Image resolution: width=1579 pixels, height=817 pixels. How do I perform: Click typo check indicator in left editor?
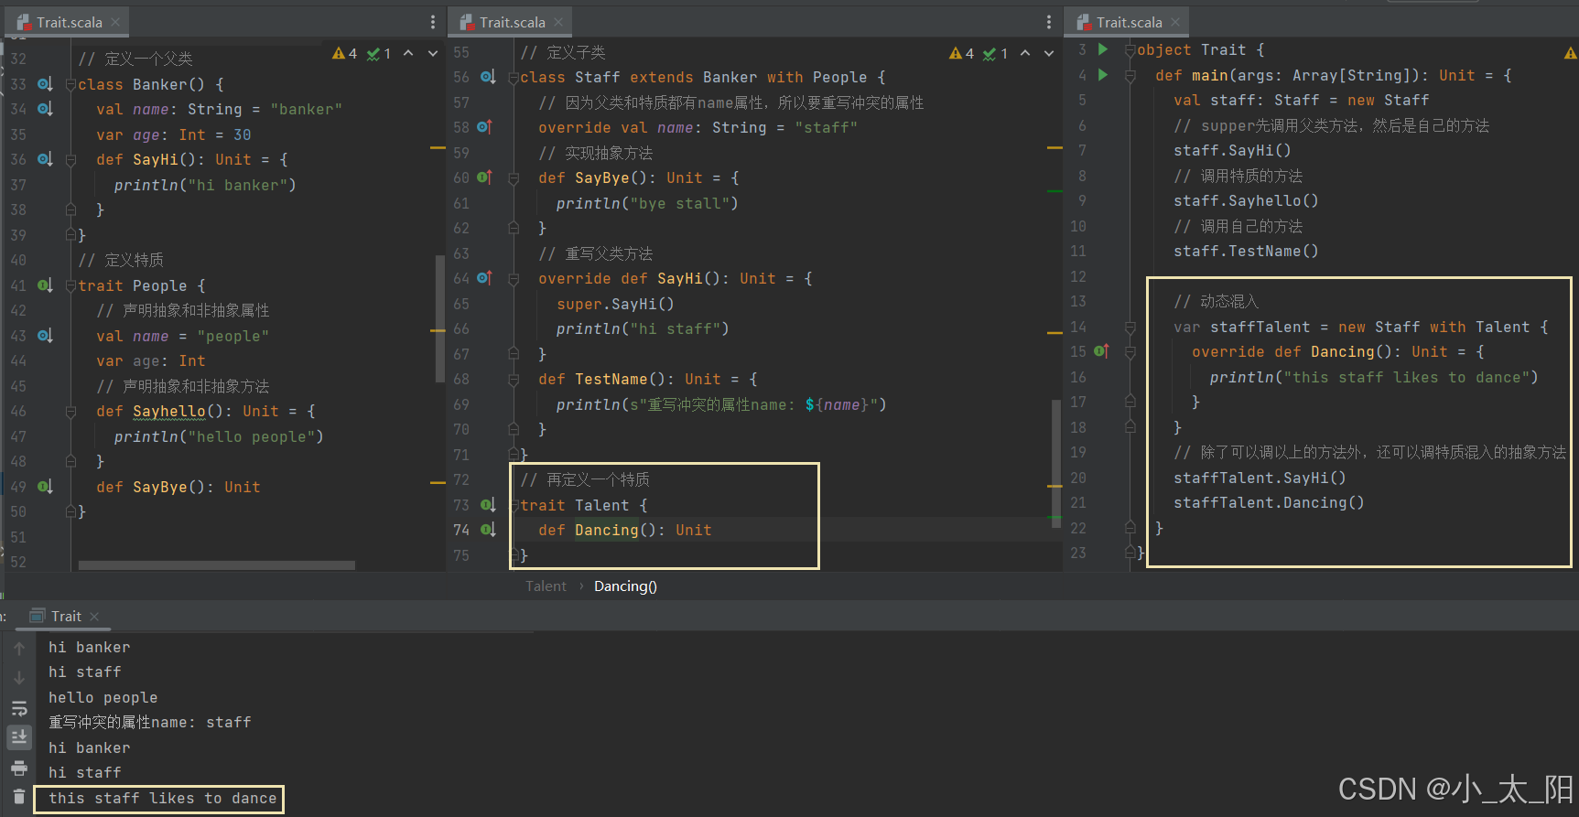[x=379, y=54]
